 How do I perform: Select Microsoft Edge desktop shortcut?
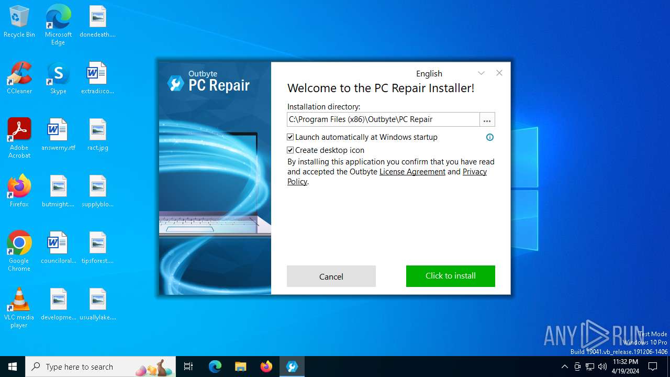(x=58, y=25)
